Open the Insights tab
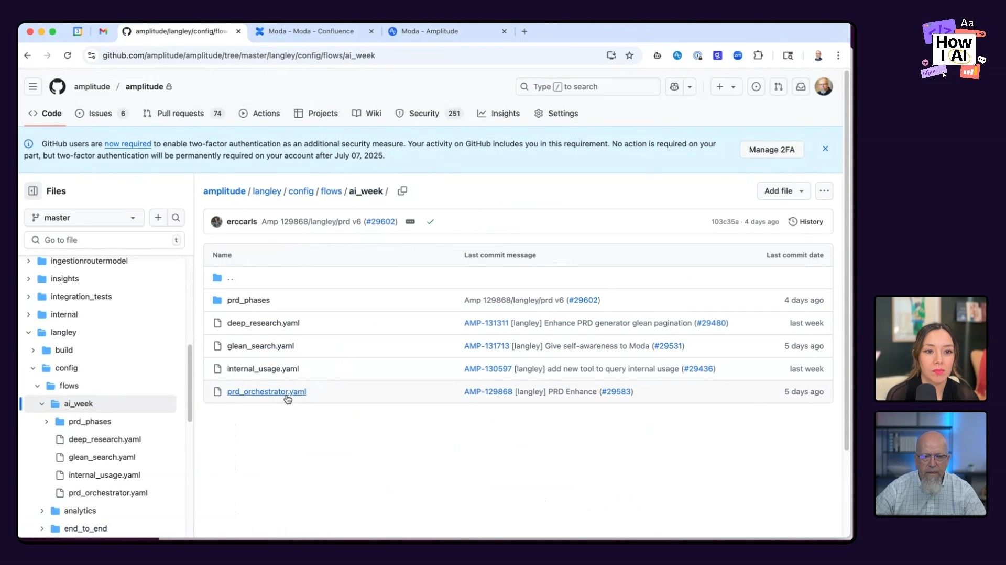Viewport: 1006px width, 565px height. coord(498,114)
